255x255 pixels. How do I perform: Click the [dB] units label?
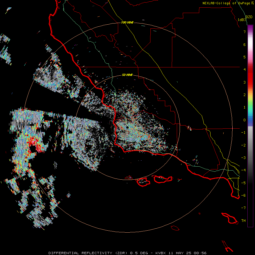pos(242,20)
